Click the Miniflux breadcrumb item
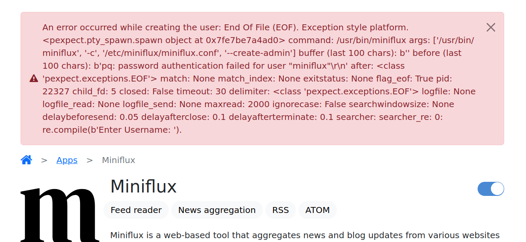Image resolution: width=526 pixels, height=242 pixels. click(118, 160)
